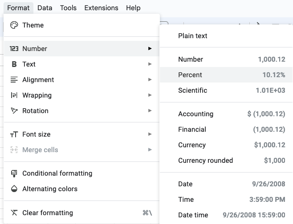Viewport: 293px width, 224px height.
Task: Click the Wrapping label
Action: click(37, 95)
